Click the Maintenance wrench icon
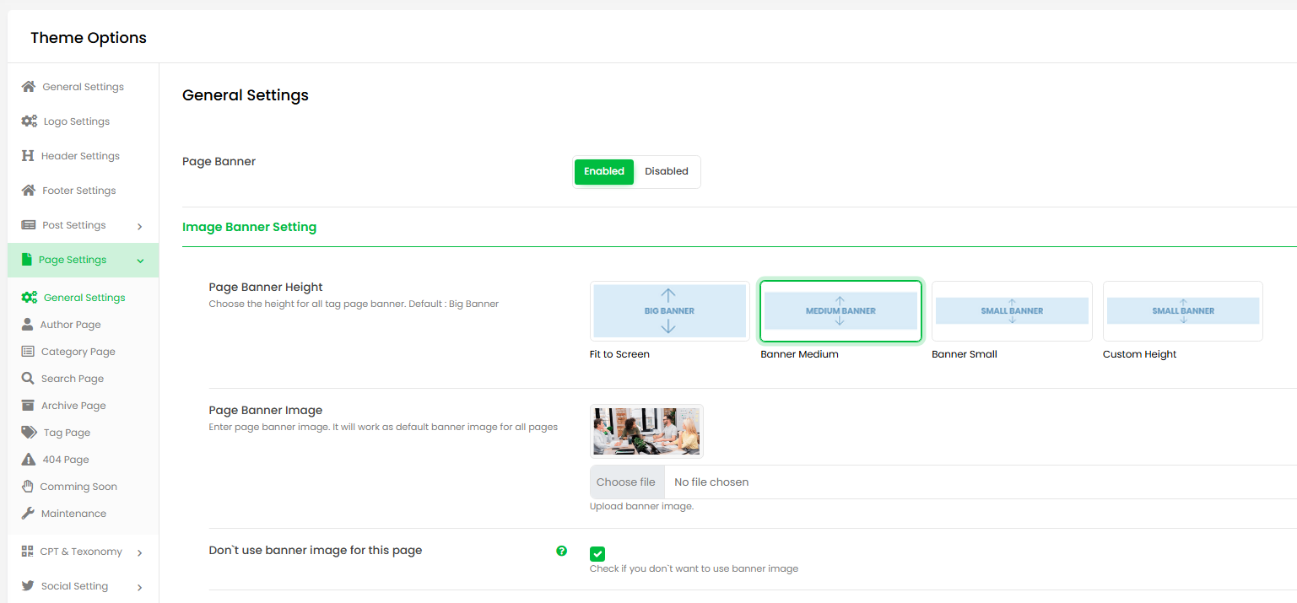The height and width of the screenshot is (603, 1297). [28, 514]
